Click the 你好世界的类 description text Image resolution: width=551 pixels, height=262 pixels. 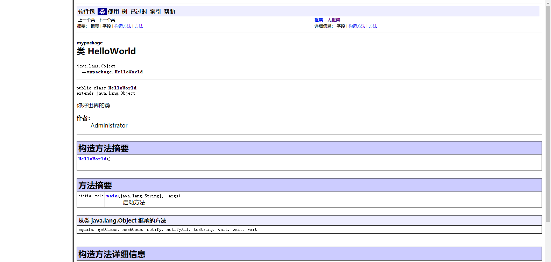click(x=93, y=105)
